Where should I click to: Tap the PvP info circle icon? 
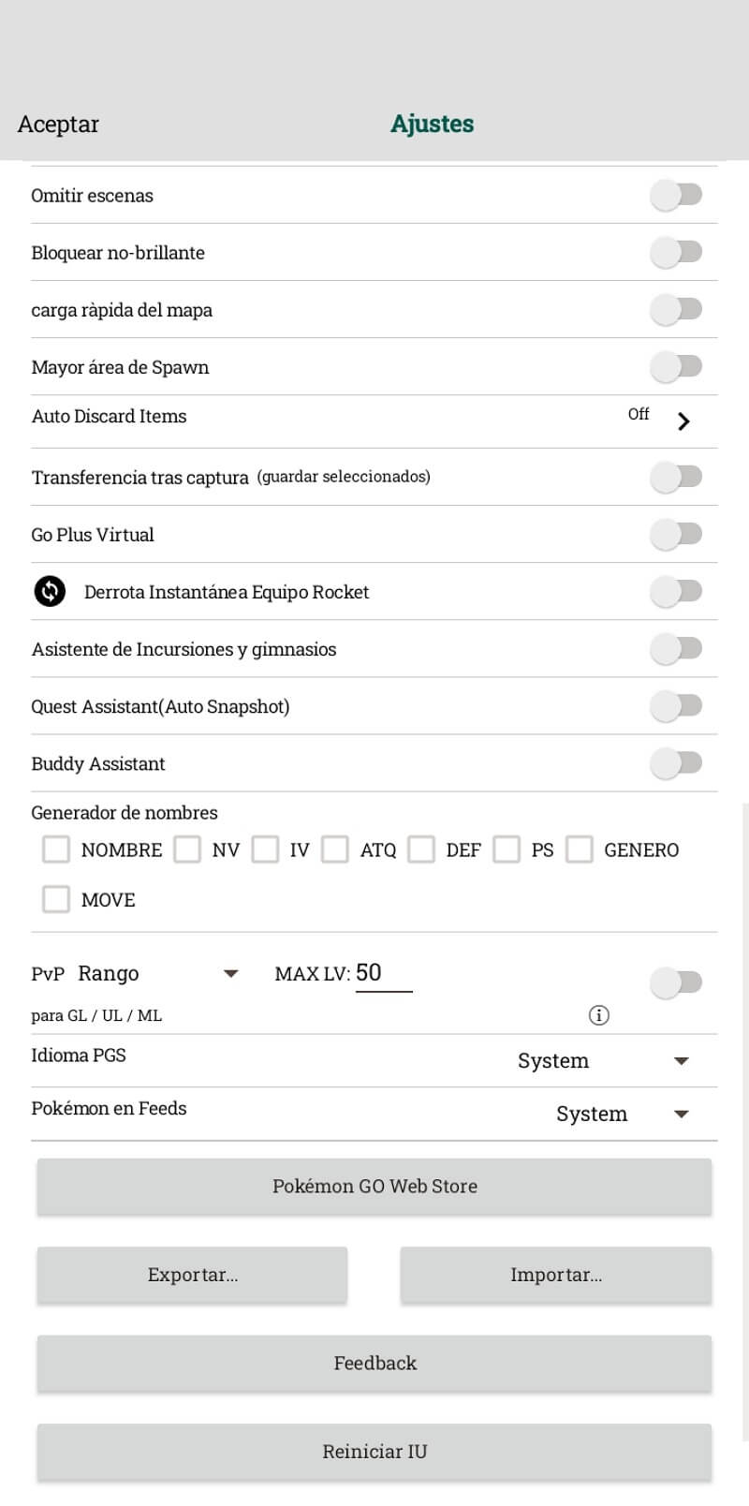598,1014
